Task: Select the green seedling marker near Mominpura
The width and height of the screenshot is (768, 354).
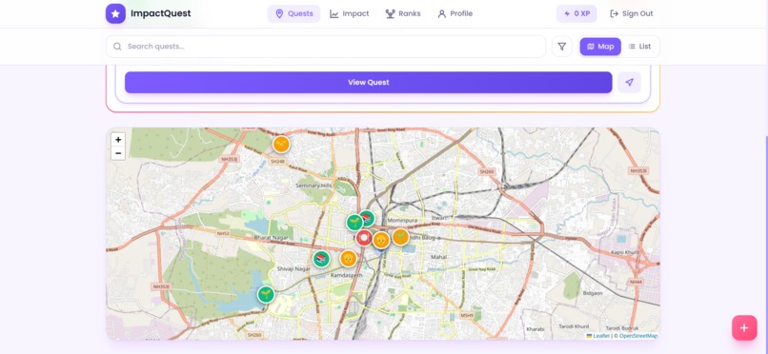Action: 354,223
